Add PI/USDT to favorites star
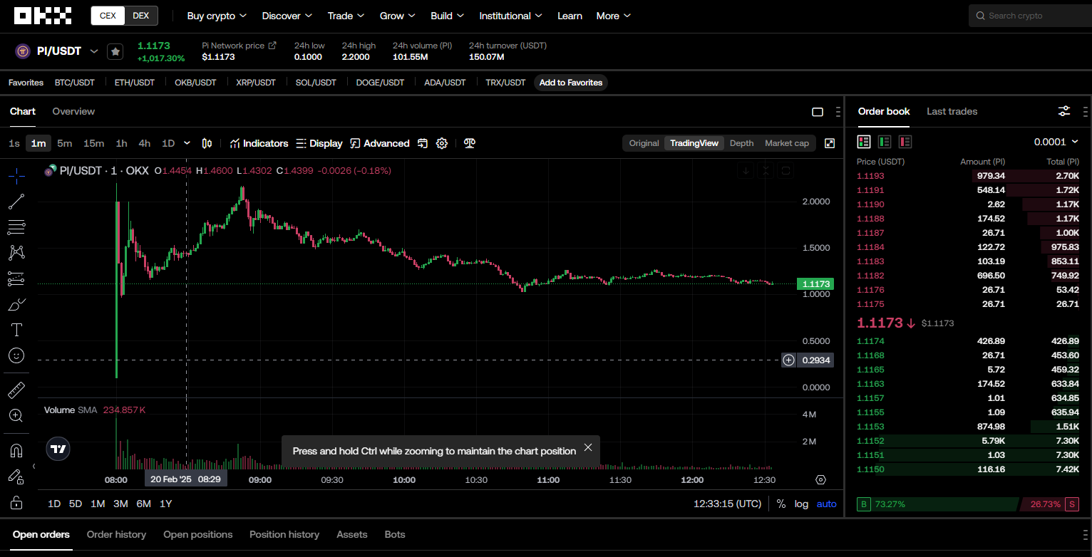The width and height of the screenshot is (1092, 557). pyautogui.click(x=115, y=51)
